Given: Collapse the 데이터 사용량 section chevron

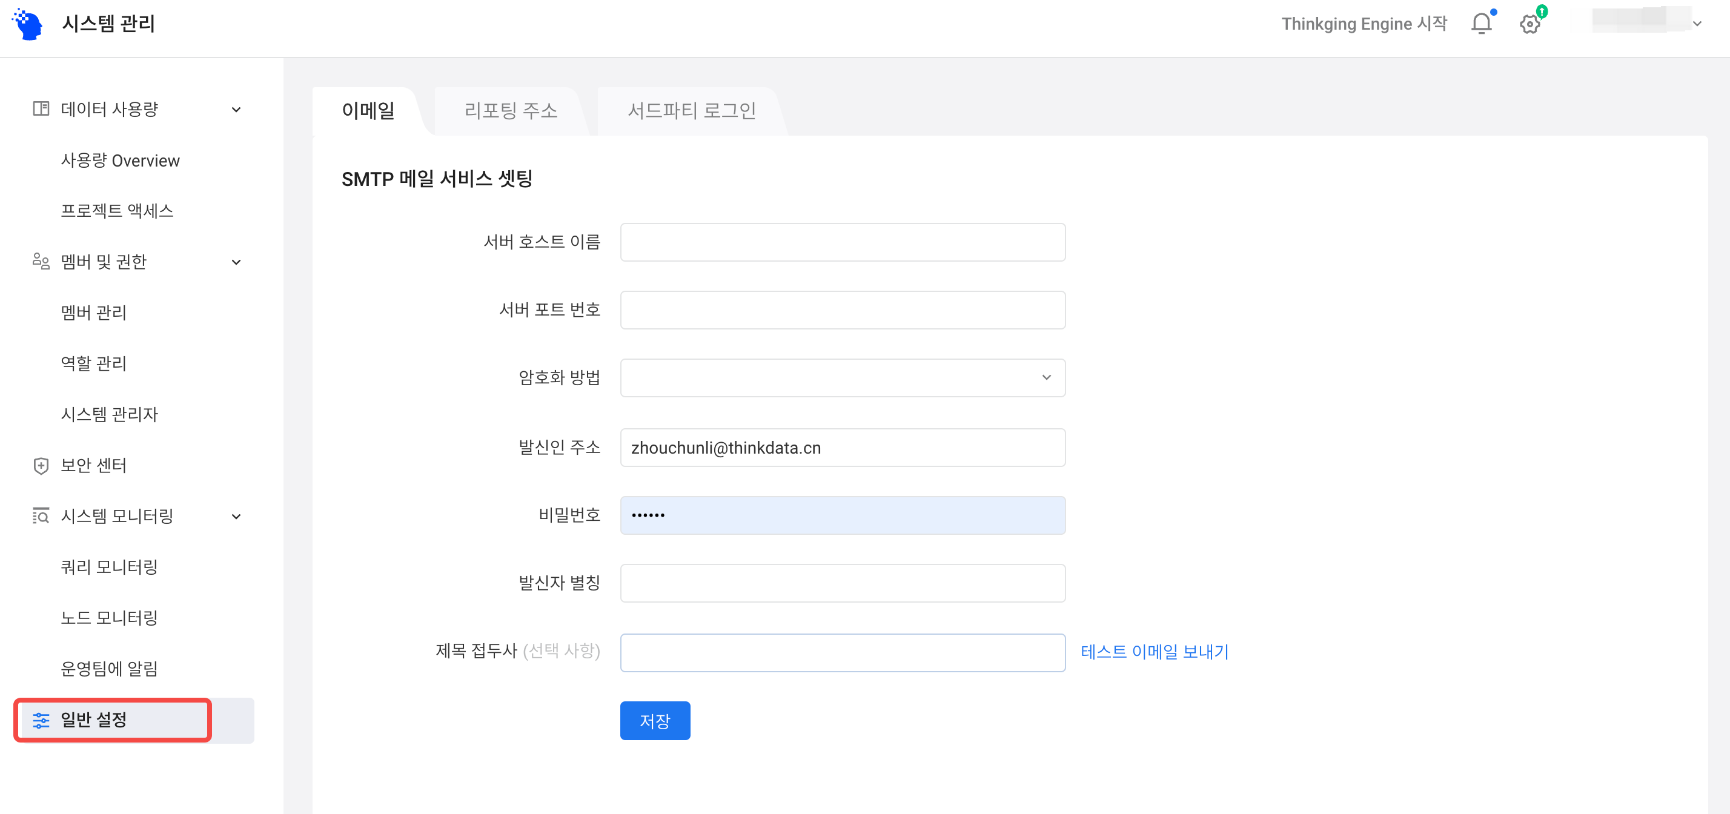Looking at the screenshot, I should 236,110.
